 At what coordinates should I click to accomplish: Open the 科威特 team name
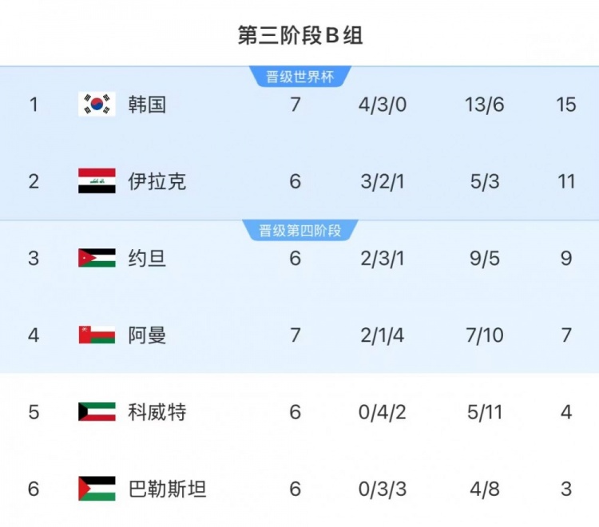coord(157,412)
